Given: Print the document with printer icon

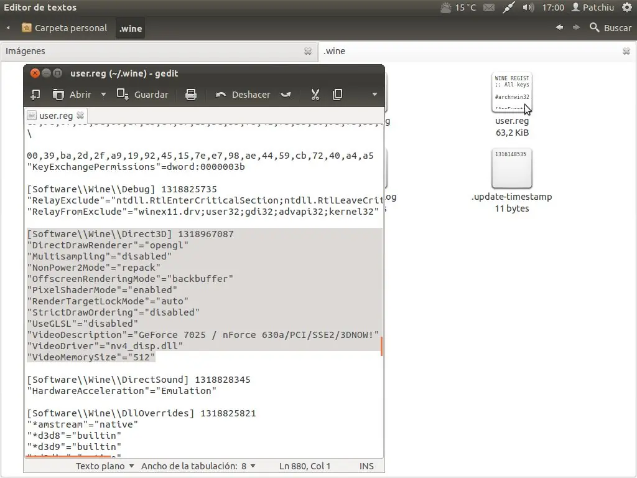Looking at the screenshot, I should [190, 95].
